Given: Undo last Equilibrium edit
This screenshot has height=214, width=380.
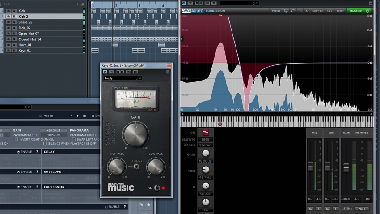Looking at the screenshot, I should pos(293,11).
